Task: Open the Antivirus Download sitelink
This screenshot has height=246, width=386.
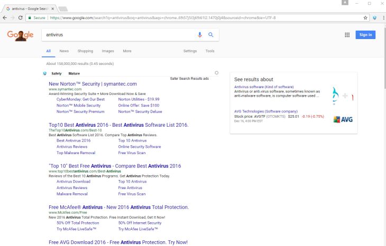Action: 73,182
